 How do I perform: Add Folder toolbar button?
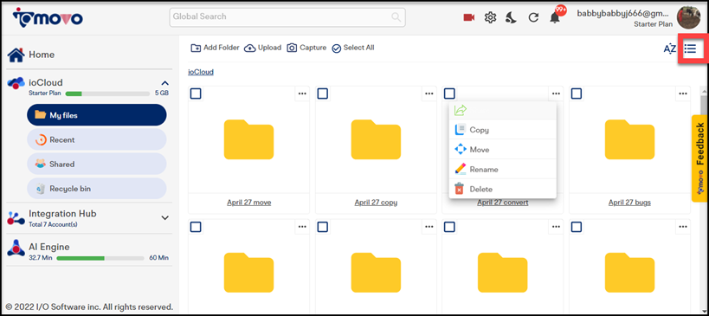click(x=215, y=48)
